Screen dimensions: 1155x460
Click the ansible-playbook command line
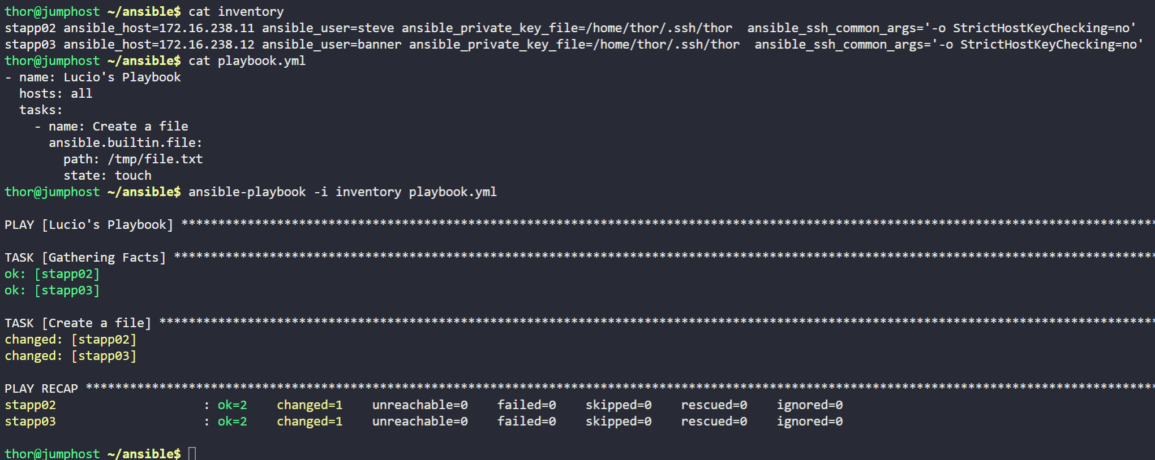point(342,192)
